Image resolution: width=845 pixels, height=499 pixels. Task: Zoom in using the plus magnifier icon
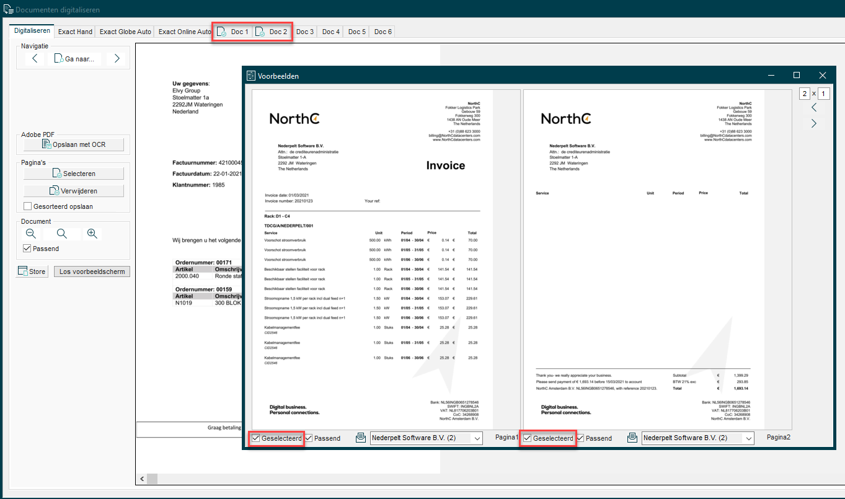[92, 234]
